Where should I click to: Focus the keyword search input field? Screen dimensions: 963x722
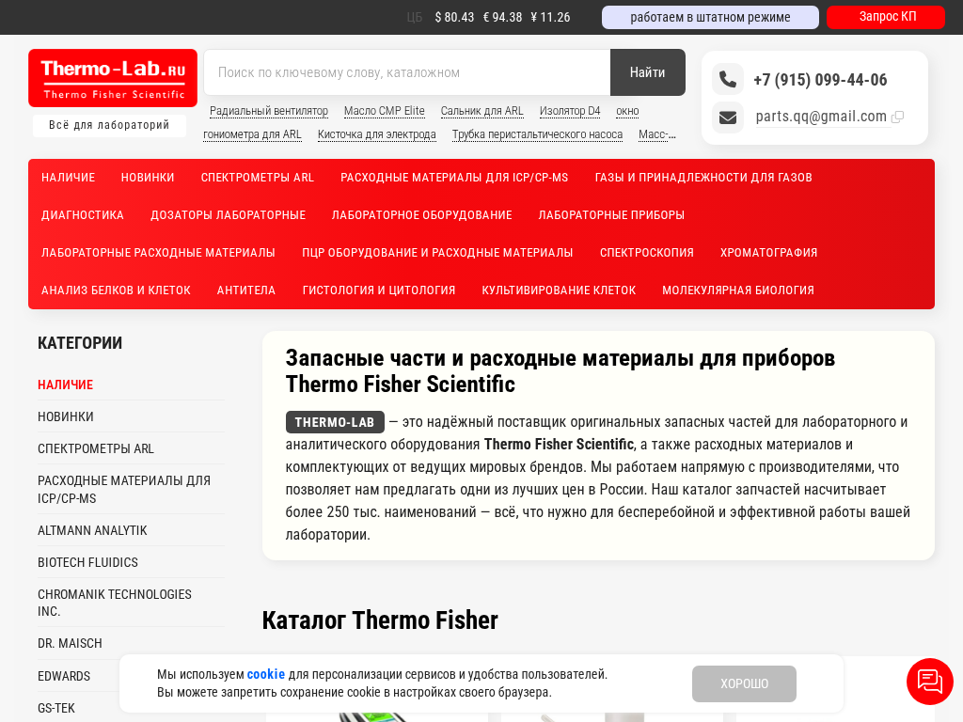[407, 72]
